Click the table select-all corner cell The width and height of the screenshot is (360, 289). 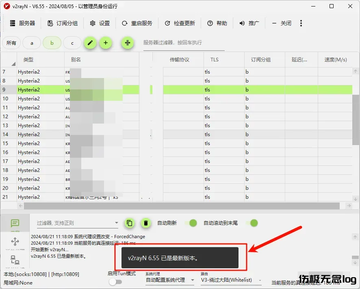click(x=9, y=60)
